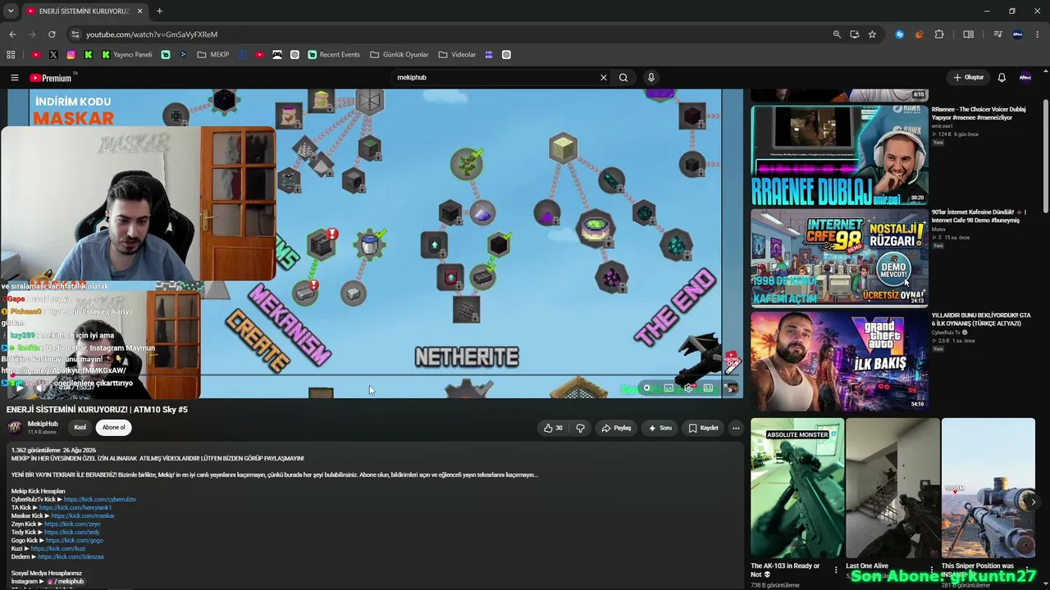Subscribe using the Abone ol button
The image size is (1050, 590).
click(x=114, y=427)
